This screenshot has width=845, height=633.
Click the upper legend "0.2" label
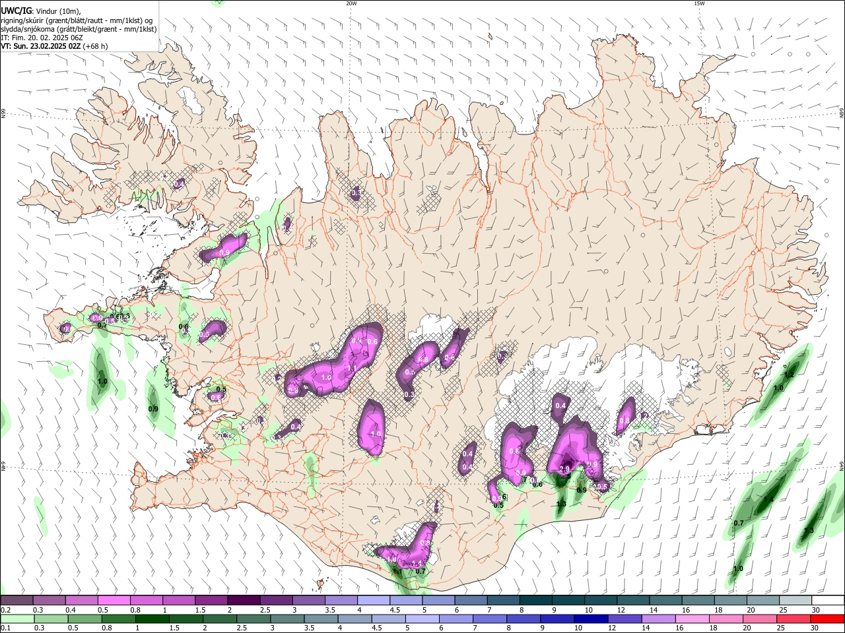[5, 610]
